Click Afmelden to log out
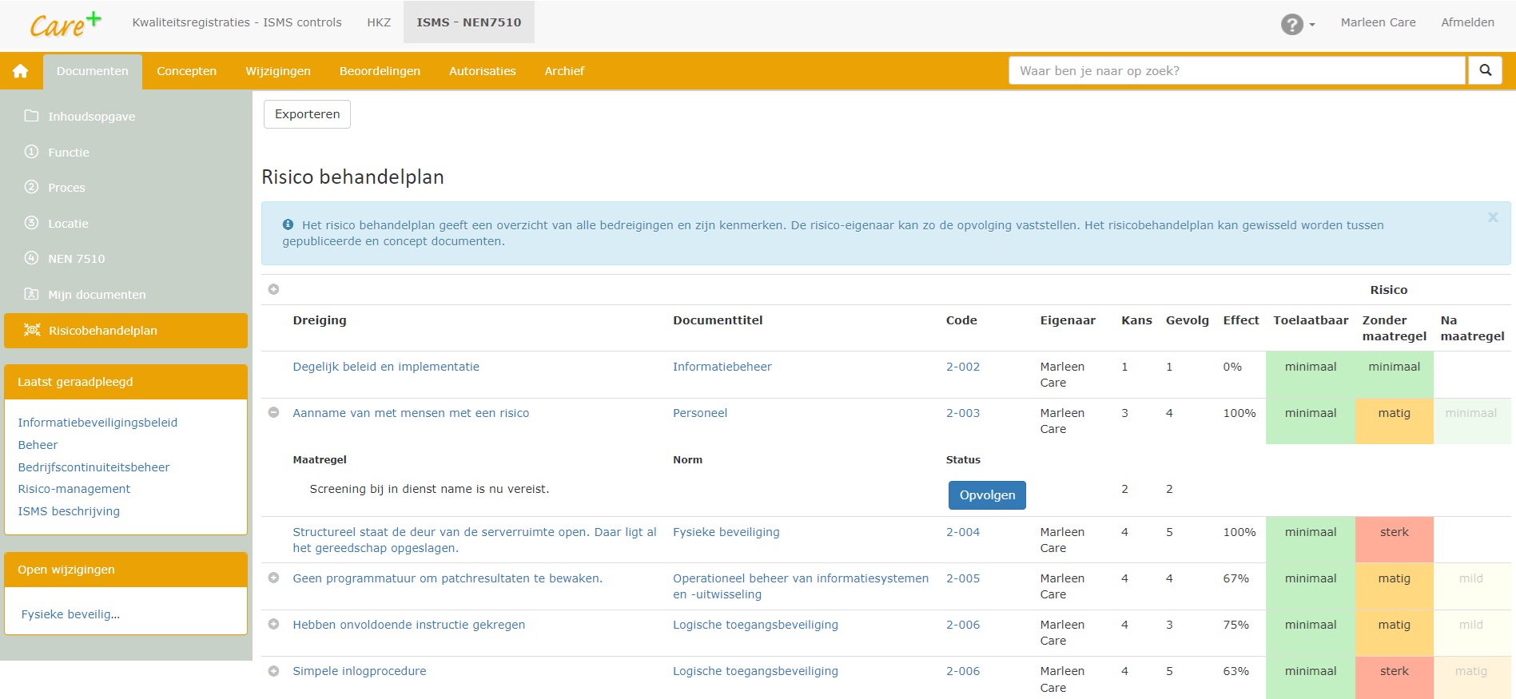Screen dimensions: 1516x699 coord(1467,22)
